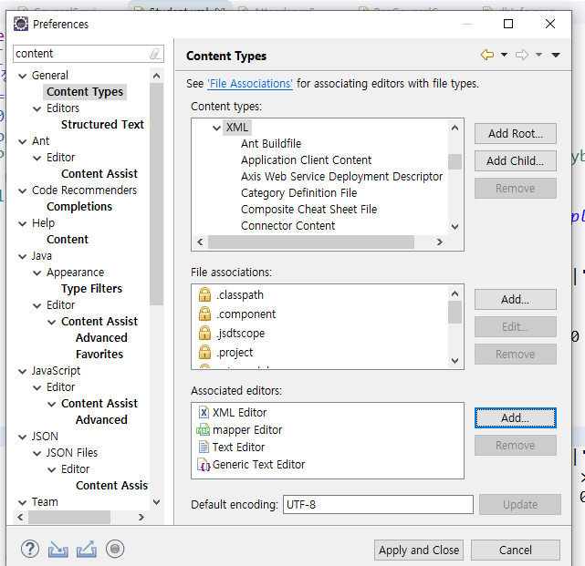585x566 pixels.
Task: Click the preferences tree vertical scrollbar
Action: tap(156, 194)
